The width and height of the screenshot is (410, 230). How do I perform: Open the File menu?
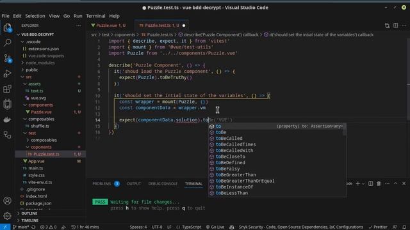[x=5, y=16]
